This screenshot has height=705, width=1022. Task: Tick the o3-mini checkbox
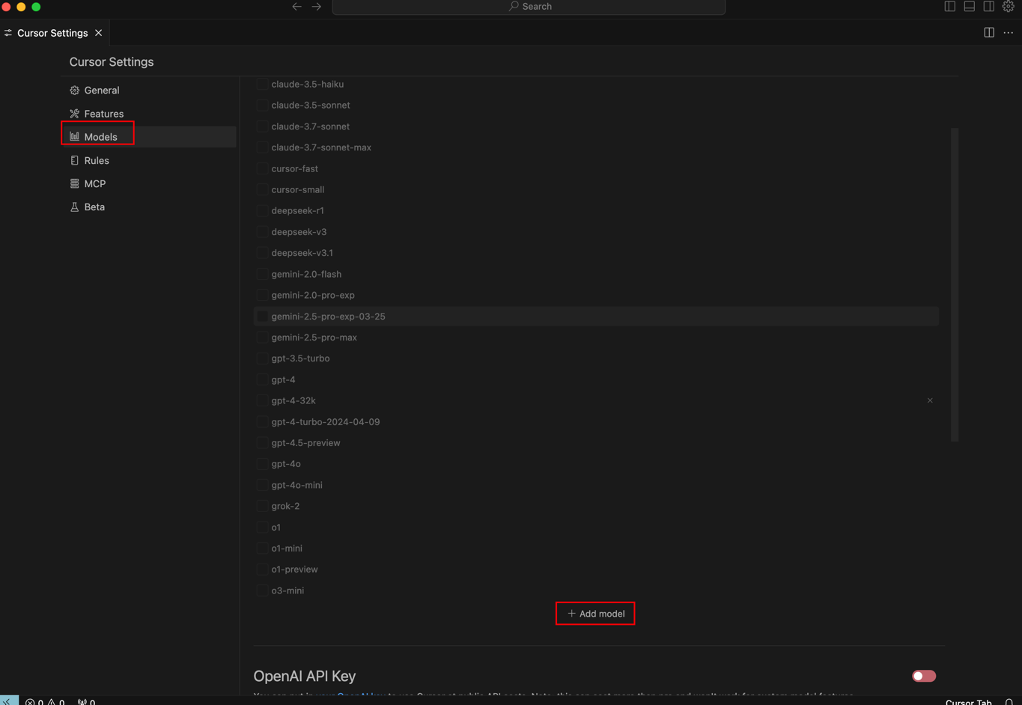pyautogui.click(x=262, y=591)
